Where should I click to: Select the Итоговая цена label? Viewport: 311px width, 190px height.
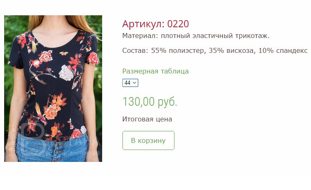147,119
